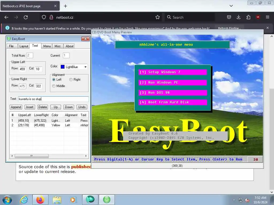Select Left alignment radio button

[54, 80]
